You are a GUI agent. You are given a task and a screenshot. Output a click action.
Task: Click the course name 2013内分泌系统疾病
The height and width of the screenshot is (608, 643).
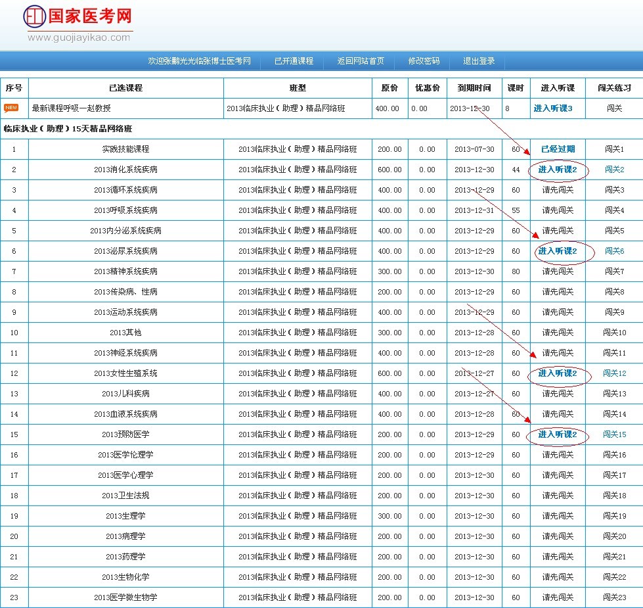[125, 231]
